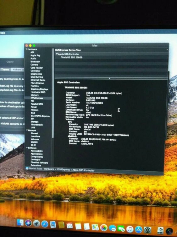Screen dimensions: 177x237
Task: Click serial number TM7401918256C value
Action: coord(94,103)
